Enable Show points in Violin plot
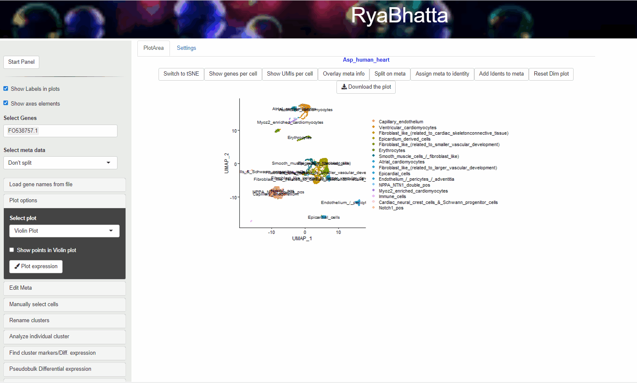 [12, 250]
